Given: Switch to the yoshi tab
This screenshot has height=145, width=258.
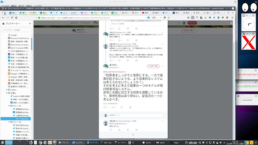Looking at the screenshot, I should click(x=74, y=12).
